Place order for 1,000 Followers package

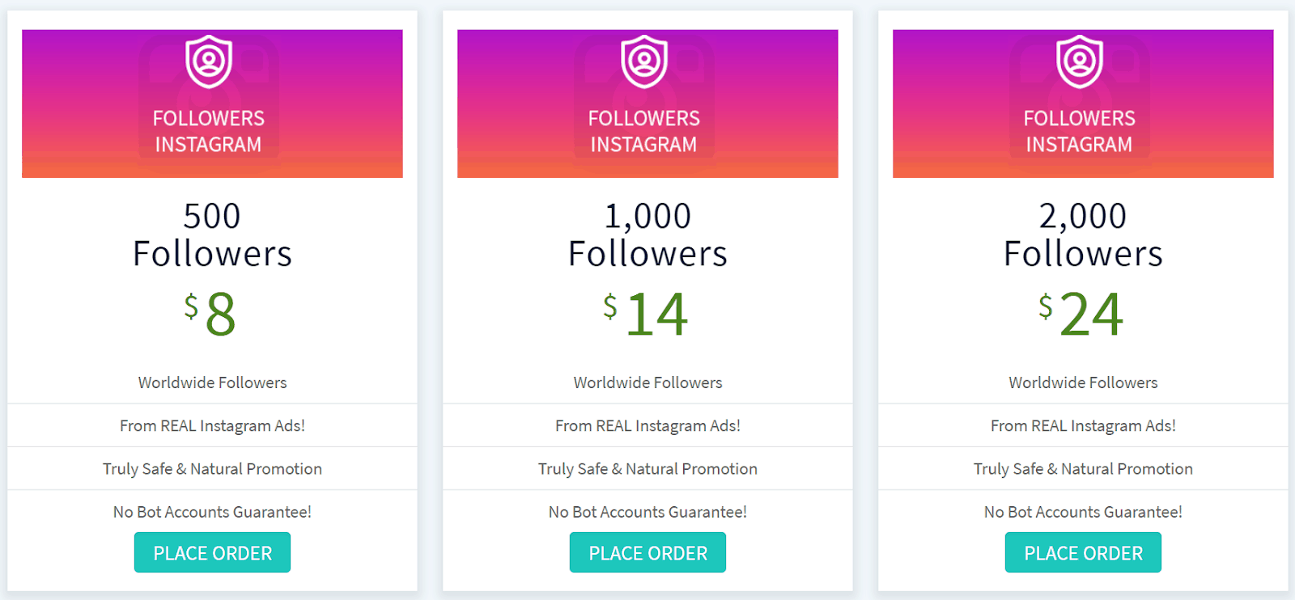647,552
